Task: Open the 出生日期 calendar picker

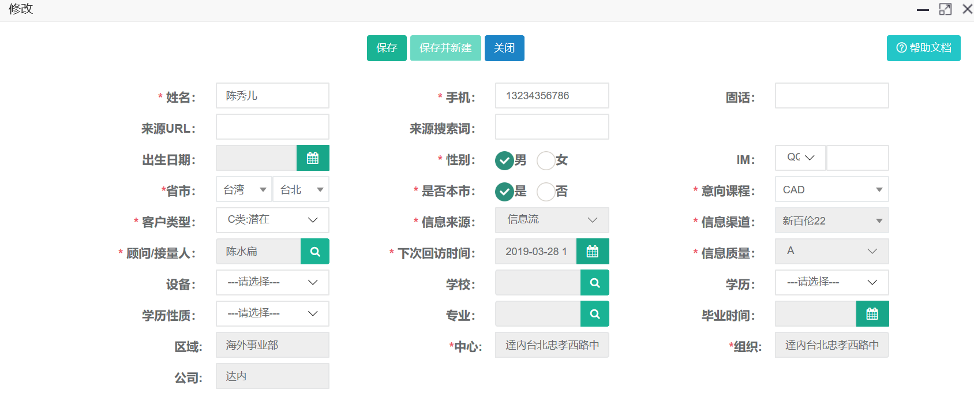Action: [x=313, y=158]
